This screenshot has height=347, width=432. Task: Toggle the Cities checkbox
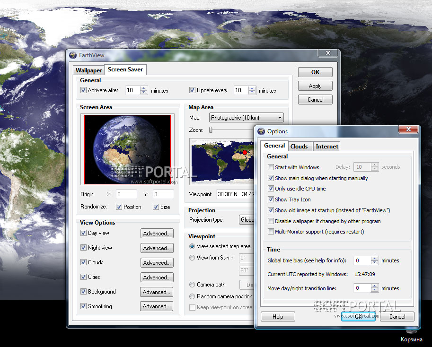coord(83,277)
